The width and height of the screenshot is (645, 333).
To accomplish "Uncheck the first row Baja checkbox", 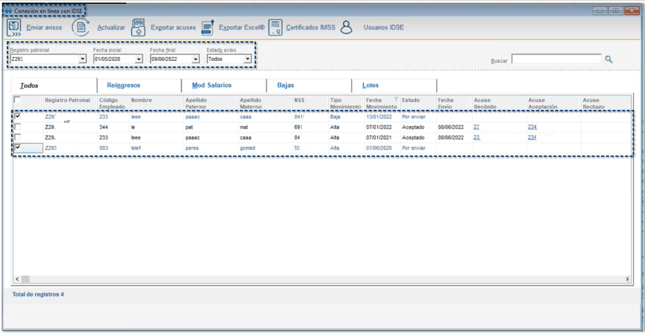I will tap(18, 117).
